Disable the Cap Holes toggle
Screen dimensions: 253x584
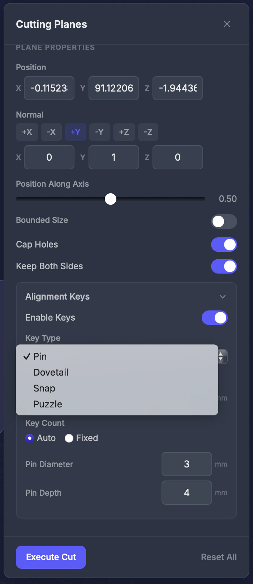(x=224, y=245)
